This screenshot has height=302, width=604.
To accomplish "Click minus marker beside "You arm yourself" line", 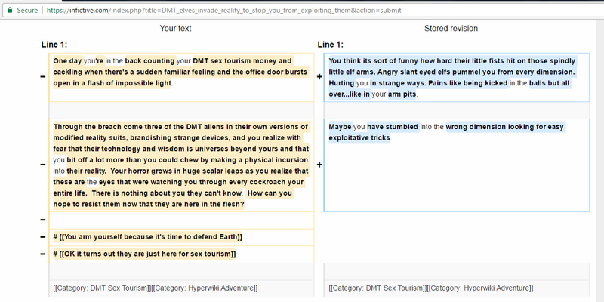I will [x=43, y=237].
